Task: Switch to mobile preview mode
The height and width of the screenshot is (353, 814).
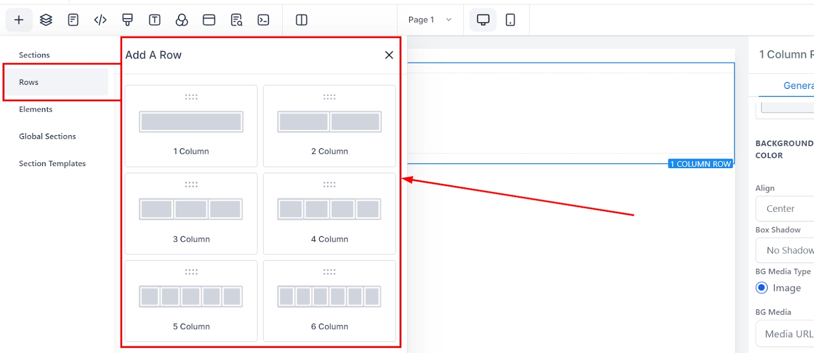Action: (510, 20)
